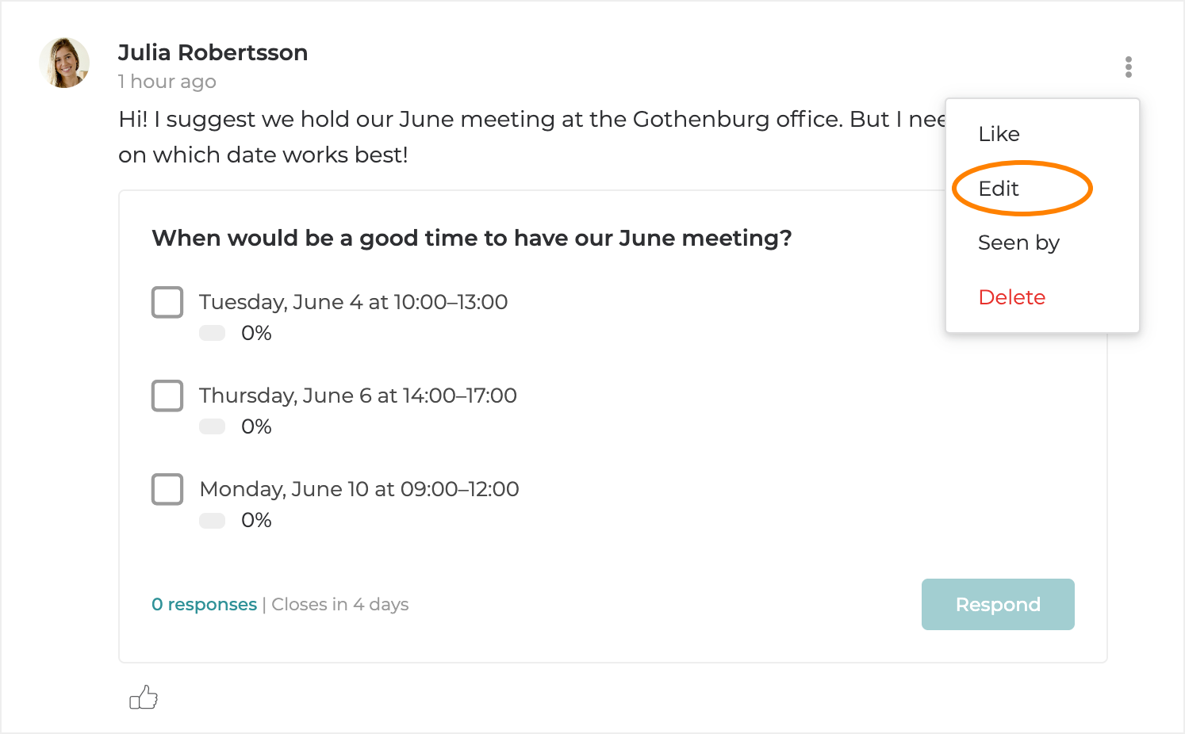Click the Julia Robertsson author name

click(213, 52)
